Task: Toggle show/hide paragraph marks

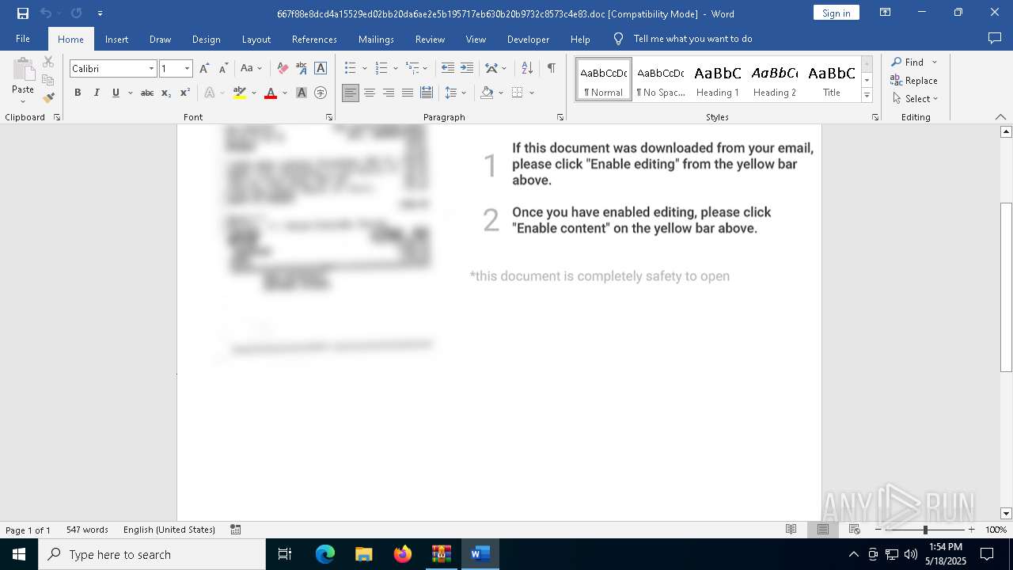Action: [552, 69]
